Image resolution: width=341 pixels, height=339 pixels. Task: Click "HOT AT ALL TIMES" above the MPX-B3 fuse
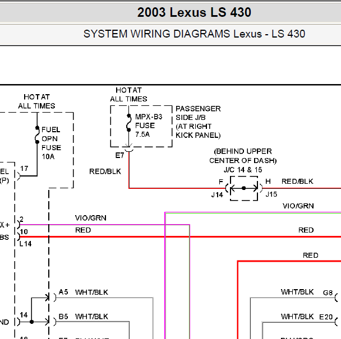[128, 95]
